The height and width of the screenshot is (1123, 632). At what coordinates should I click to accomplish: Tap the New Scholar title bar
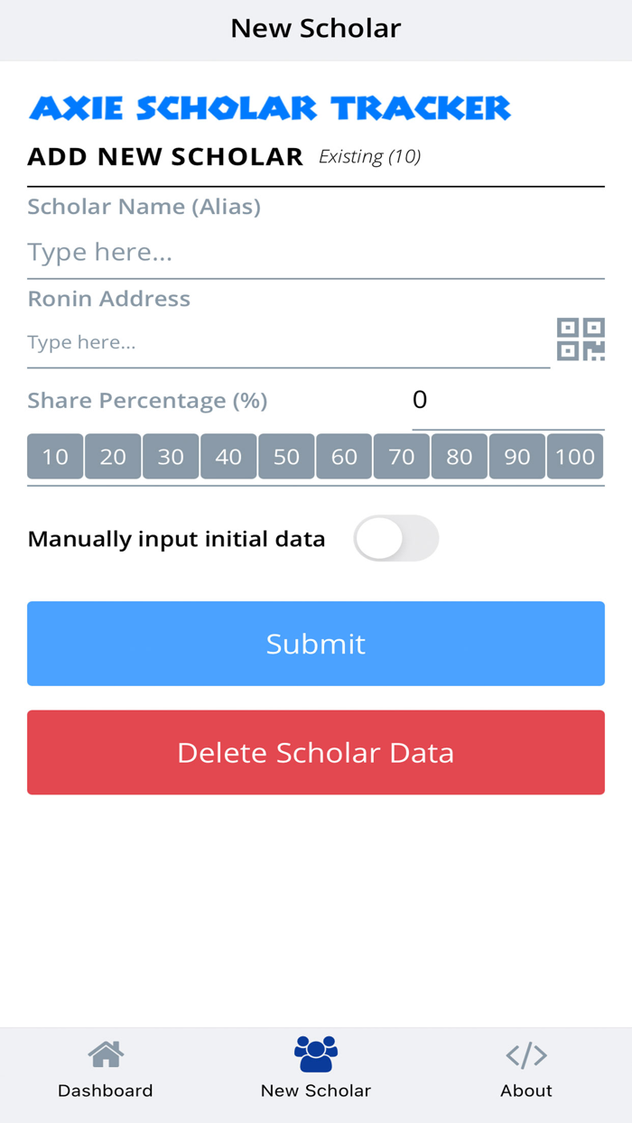(316, 28)
